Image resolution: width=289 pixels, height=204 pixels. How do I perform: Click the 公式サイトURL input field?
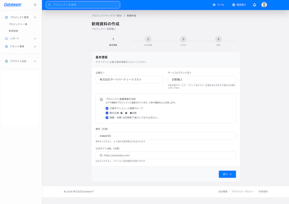tap(166, 155)
